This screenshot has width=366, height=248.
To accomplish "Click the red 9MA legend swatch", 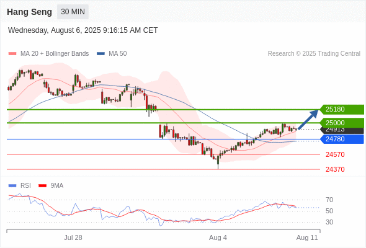I will pyautogui.click(x=42, y=186).
